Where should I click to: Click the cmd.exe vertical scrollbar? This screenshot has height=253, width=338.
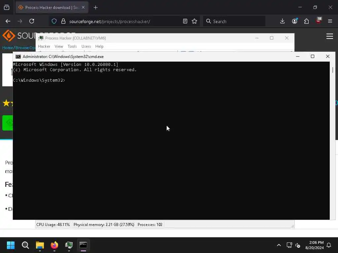333,140
